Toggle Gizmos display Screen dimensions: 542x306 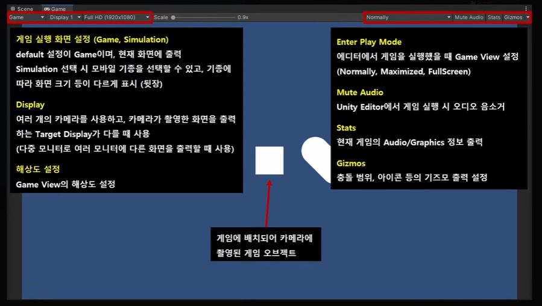coord(513,17)
